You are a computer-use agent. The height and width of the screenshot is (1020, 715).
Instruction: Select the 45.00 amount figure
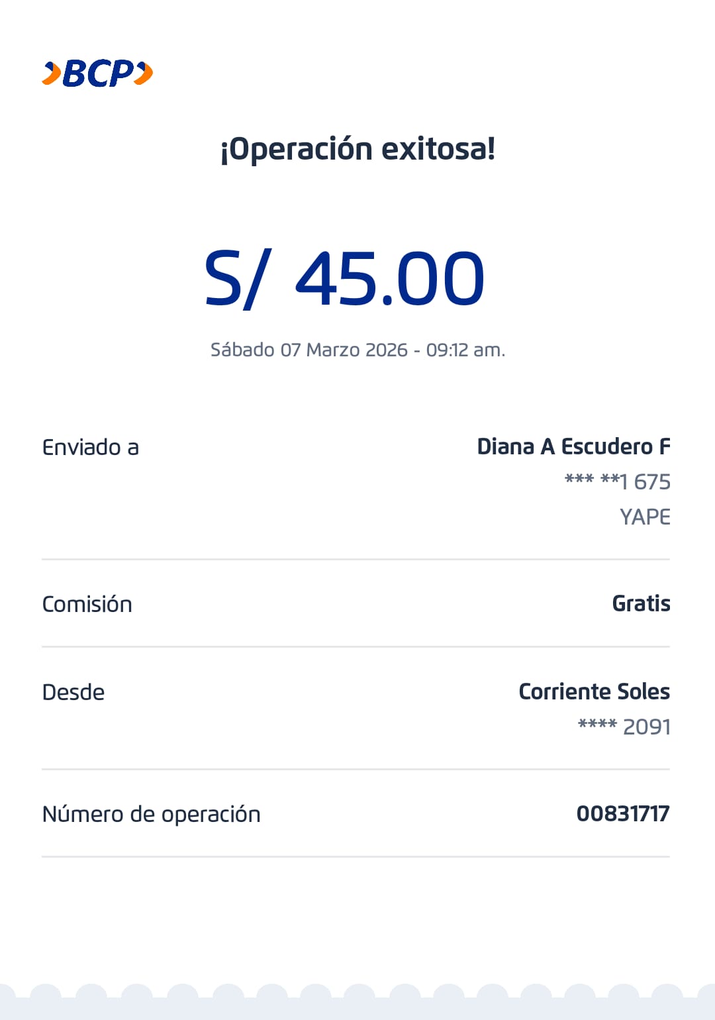pos(389,278)
